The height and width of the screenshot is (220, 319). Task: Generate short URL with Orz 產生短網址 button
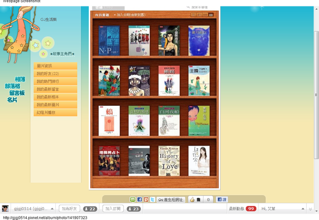pos(171,200)
